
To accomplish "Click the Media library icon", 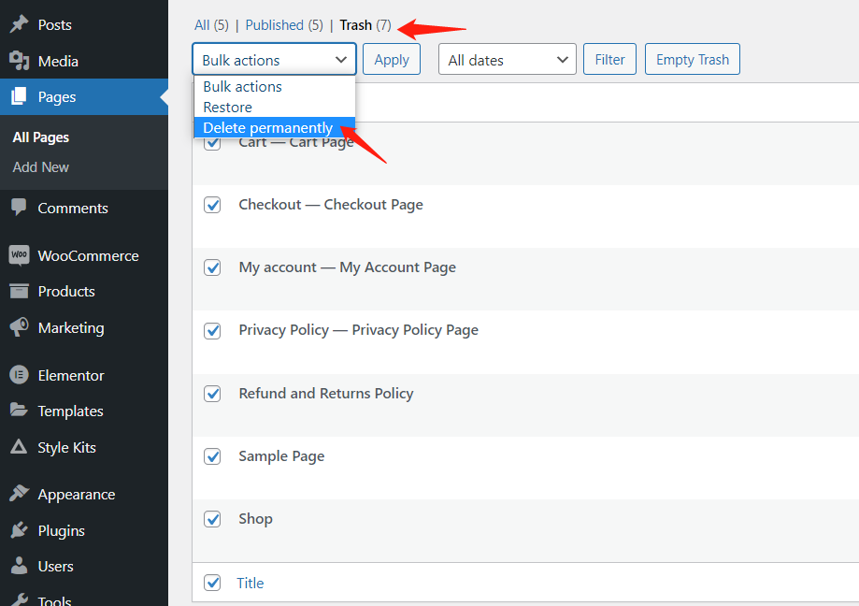I will point(20,61).
